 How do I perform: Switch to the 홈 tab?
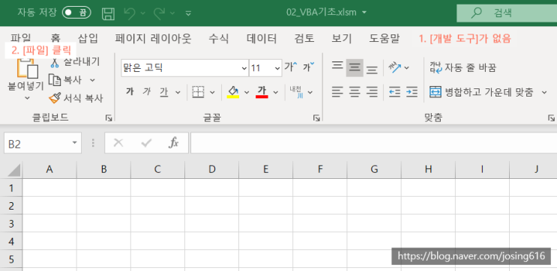(x=55, y=38)
